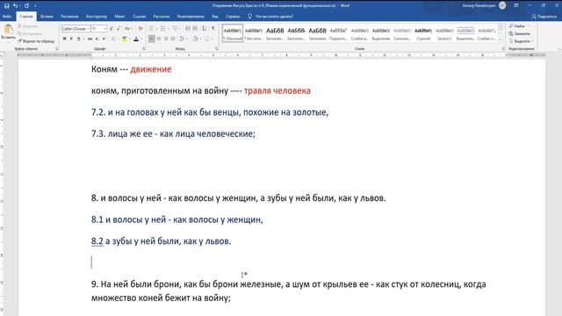The image size is (562, 316).
Task: Open the Файл tab
Action: pyautogui.click(x=7, y=17)
